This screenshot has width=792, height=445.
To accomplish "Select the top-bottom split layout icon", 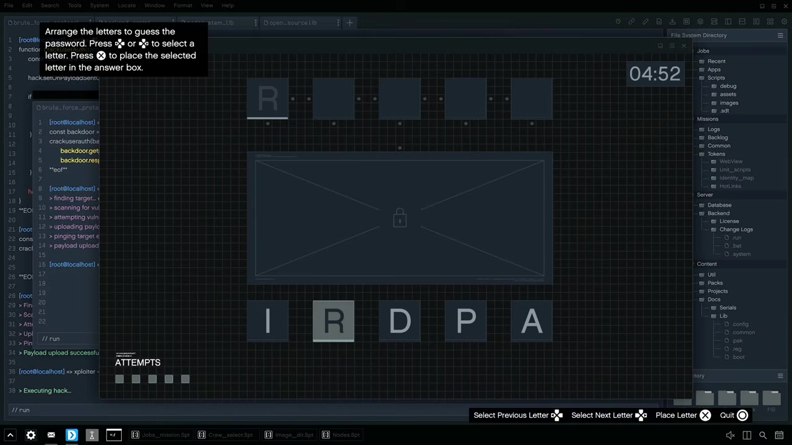I will point(741,22).
